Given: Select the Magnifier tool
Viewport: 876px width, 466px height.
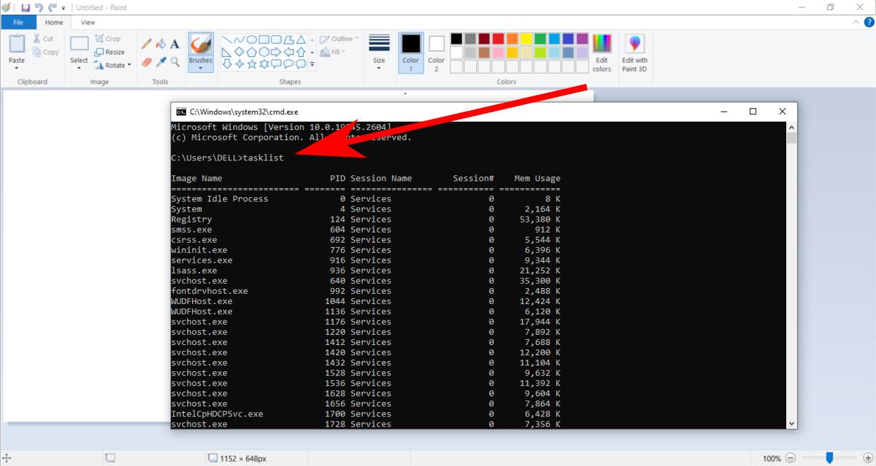Looking at the screenshot, I should [175, 61].
